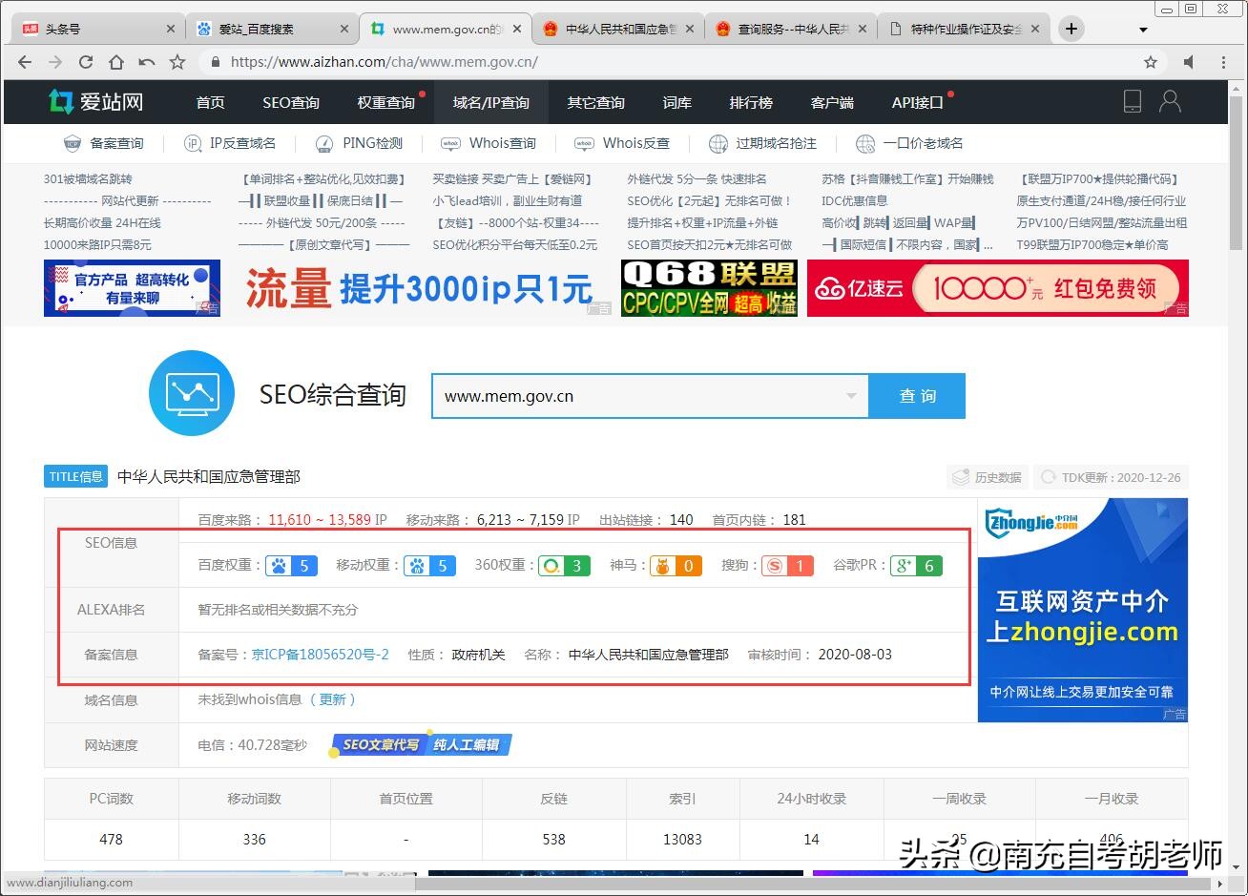The width and height of the screenshot is (1248, 896).
Task: Click the PING检测 gauge icon
Action: (324, 143)
